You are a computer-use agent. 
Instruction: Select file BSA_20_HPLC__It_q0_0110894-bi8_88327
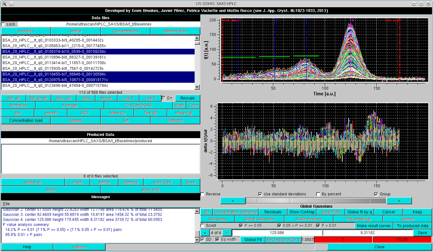(x=98, y=57)
